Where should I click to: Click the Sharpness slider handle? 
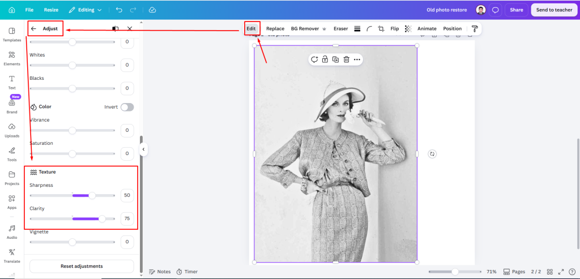coord(92,195)
